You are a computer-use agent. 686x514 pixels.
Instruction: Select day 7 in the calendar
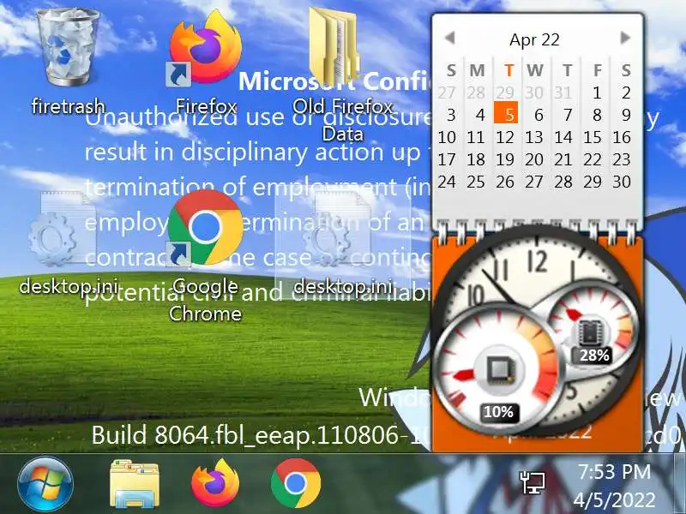point(568,115)
